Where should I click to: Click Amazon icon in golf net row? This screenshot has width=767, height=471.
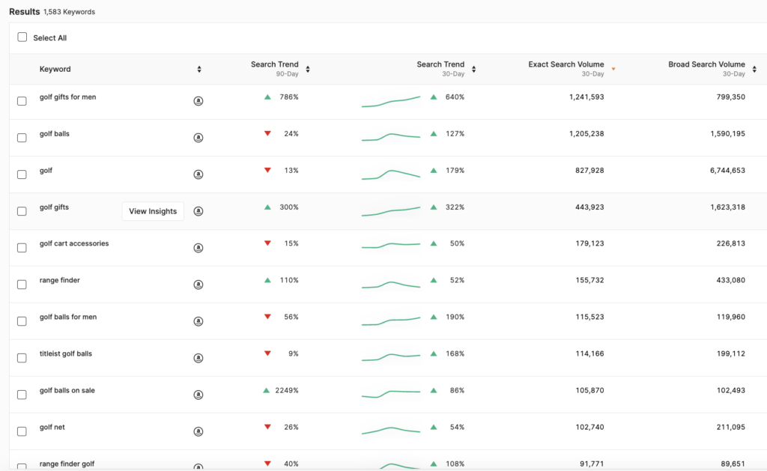coord(198,431)
